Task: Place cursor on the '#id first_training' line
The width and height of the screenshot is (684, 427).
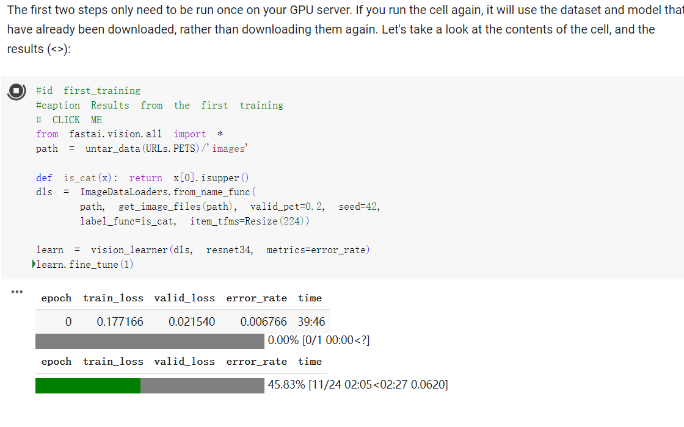Action: pos(88,90)
